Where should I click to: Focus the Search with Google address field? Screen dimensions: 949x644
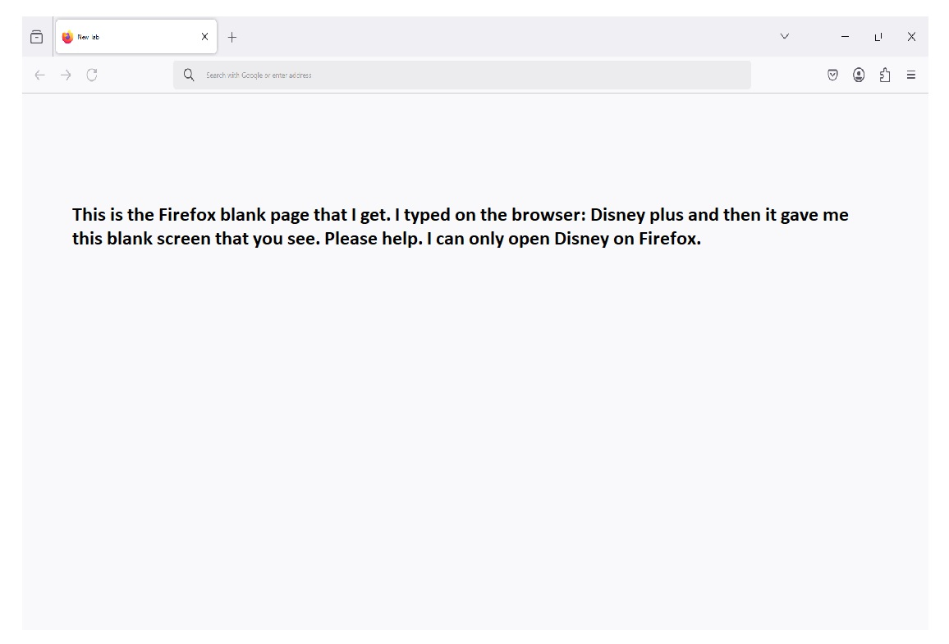pos(462,75)
